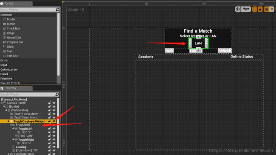The height and width of the screenshot is (155, 276).
Task: Open the None culture dropdown
Action: [x=246, y=9]
